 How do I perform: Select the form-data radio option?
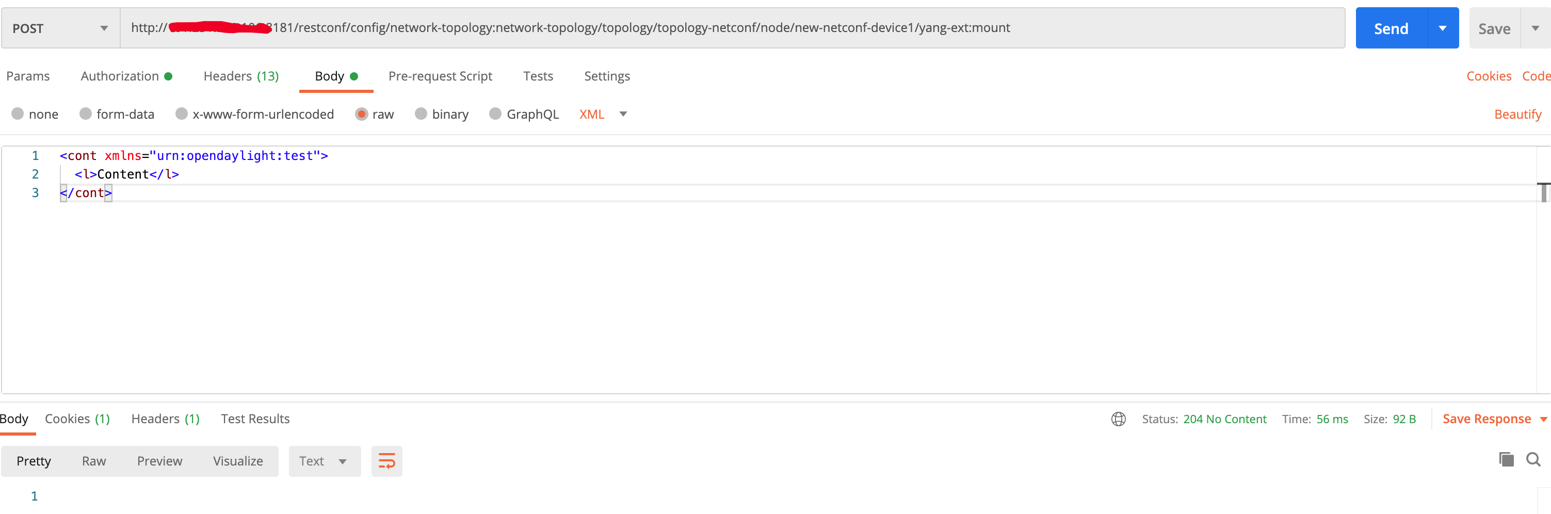coord(86,114)
